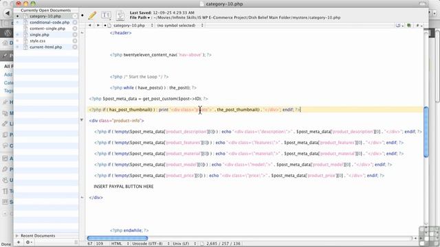Click the pencil document-state icon
440x247 pixels.
click(92, 15)
